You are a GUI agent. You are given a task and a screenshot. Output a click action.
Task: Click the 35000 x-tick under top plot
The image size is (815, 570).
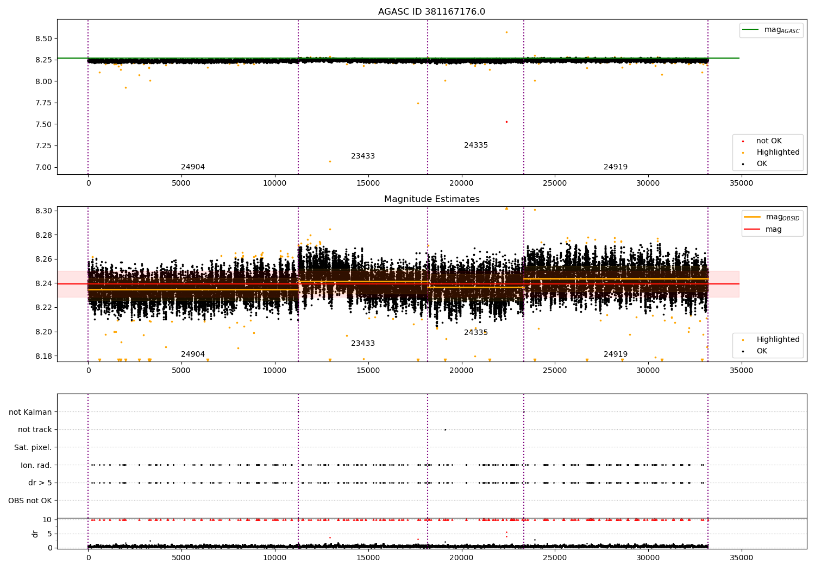741,183
